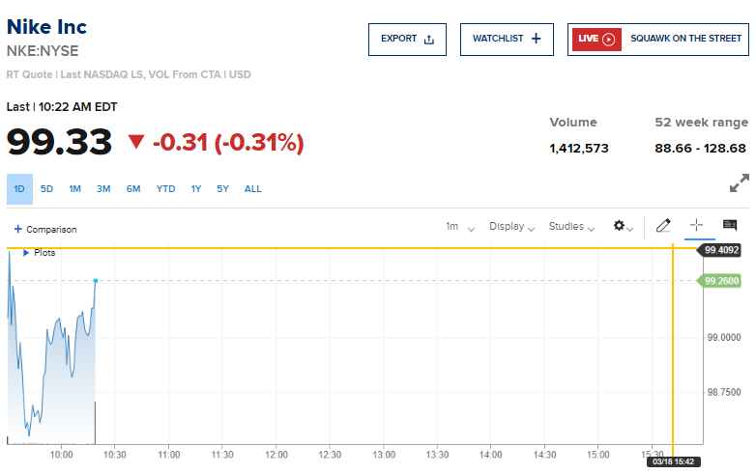Expand the Plots disclosure triangle

pyautogui.click(x=26, y=253)
